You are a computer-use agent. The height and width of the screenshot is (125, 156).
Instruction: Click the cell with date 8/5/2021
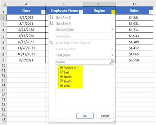[26, 60]
